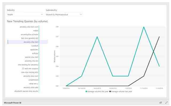Screen dimensions: 171x106
Task: Select the 'new dna testing kits' query
Action: point(30,72)
